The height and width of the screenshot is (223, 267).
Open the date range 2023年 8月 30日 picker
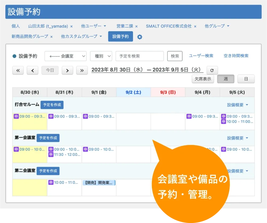coord(147,70)
